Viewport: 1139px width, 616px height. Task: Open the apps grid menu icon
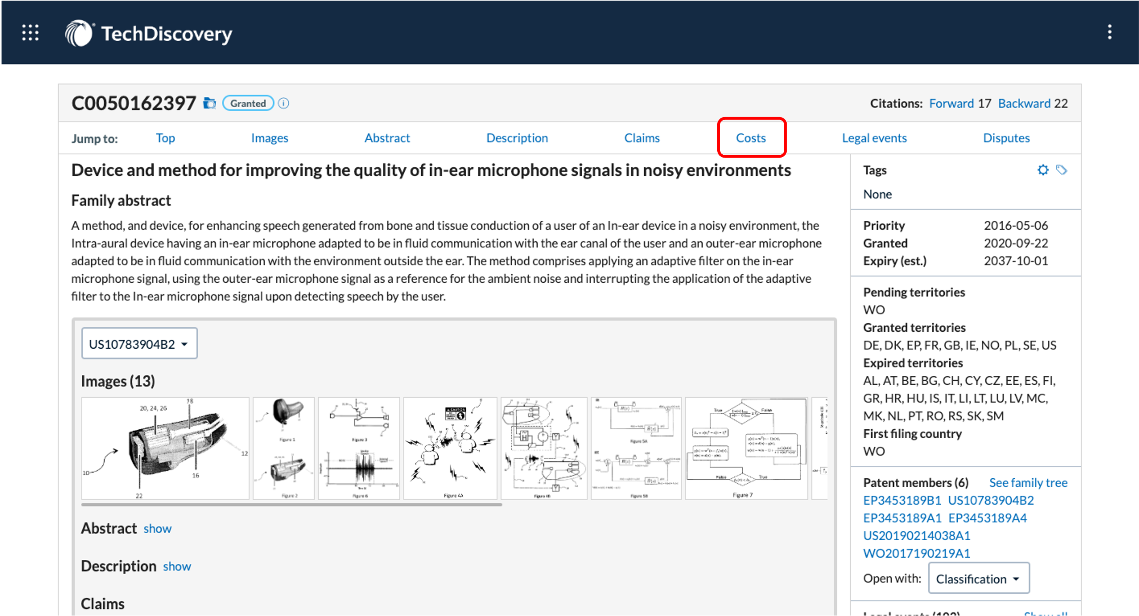30,33
